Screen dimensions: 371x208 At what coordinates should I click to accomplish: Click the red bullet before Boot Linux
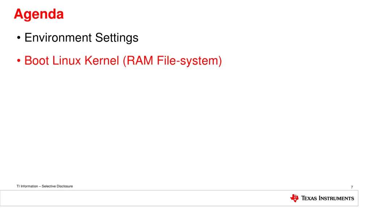(x=19, y=61)
